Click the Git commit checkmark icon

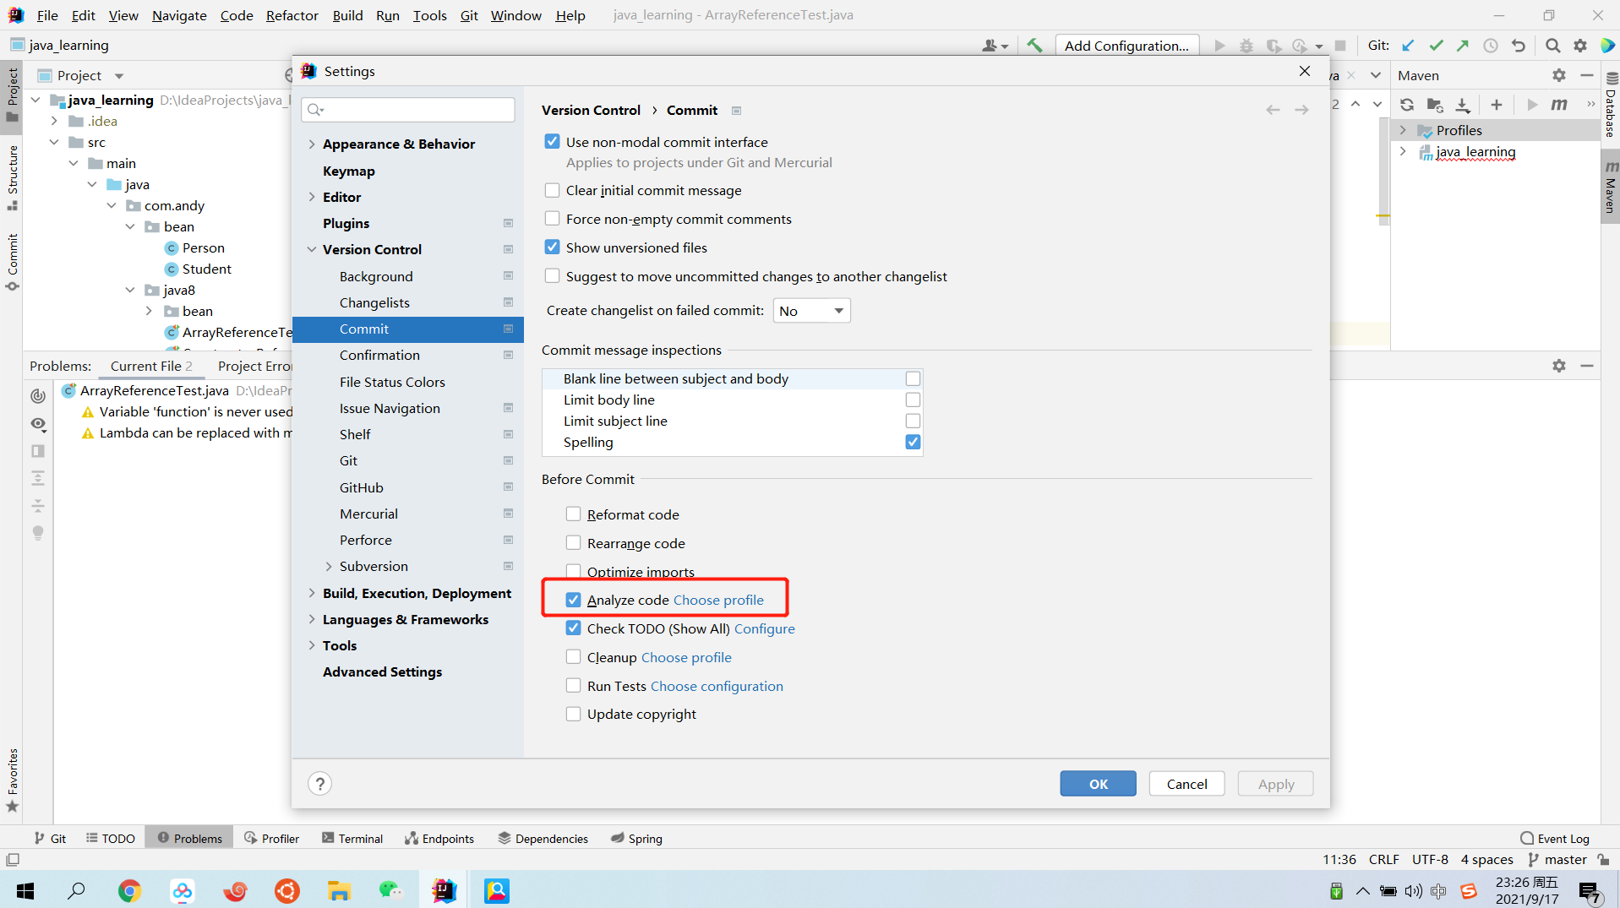[1436, 46]
